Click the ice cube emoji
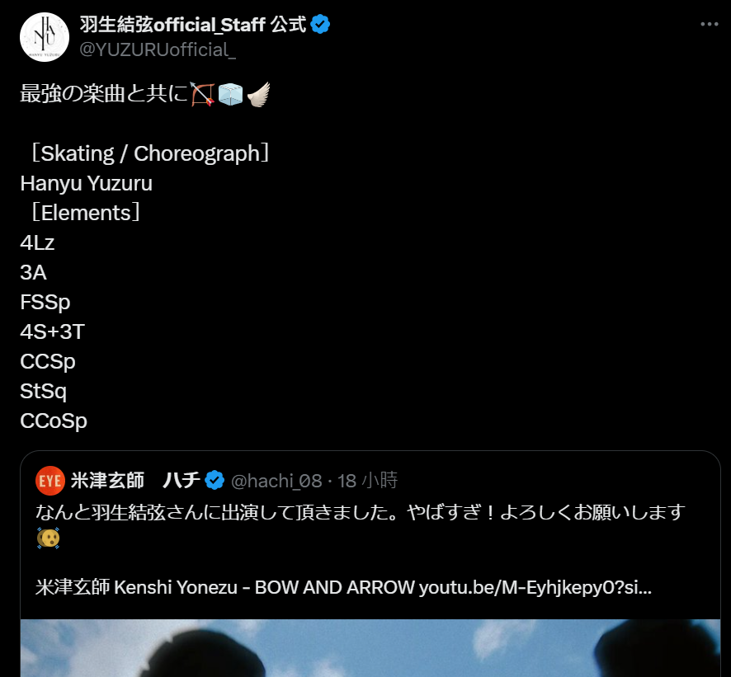 coord(230,94)
